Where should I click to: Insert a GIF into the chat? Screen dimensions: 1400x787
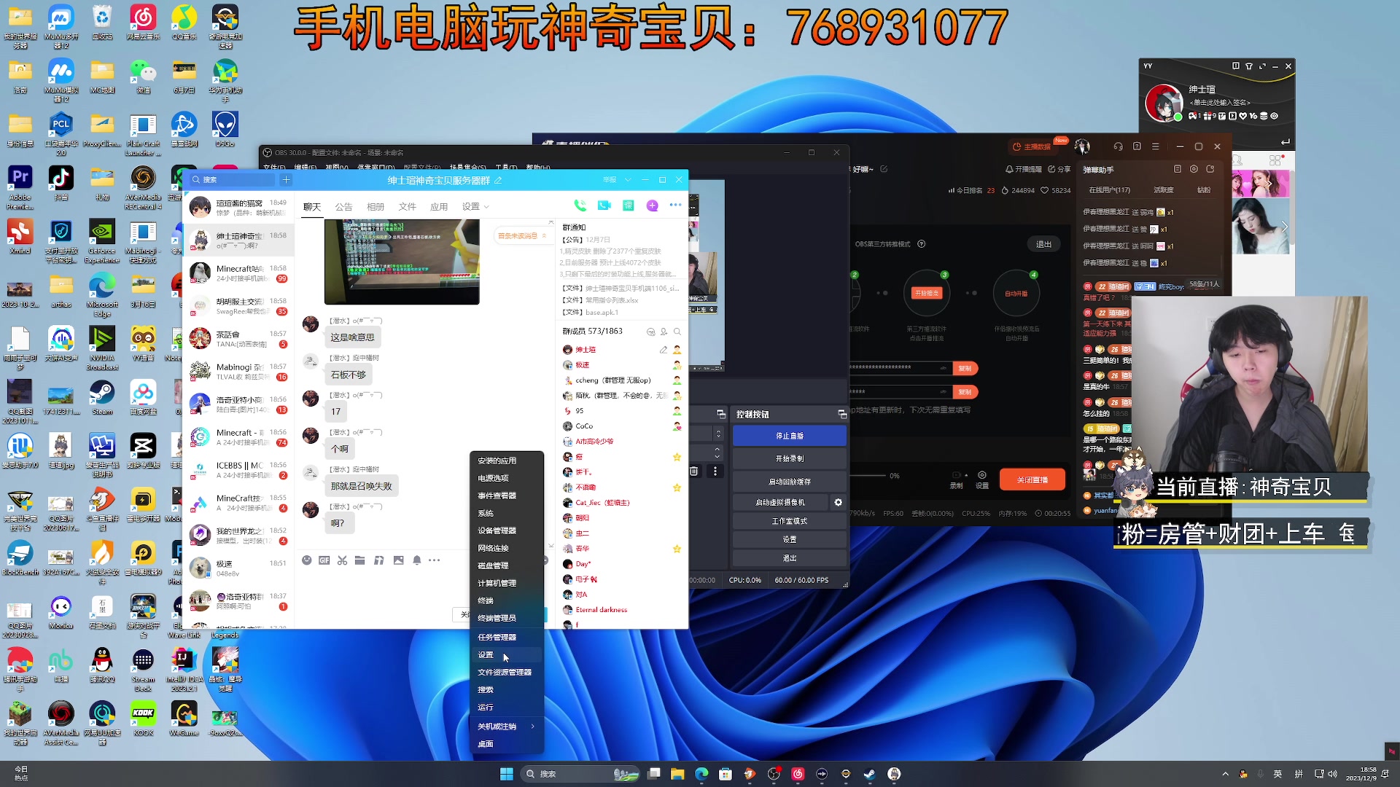point(324,560)
